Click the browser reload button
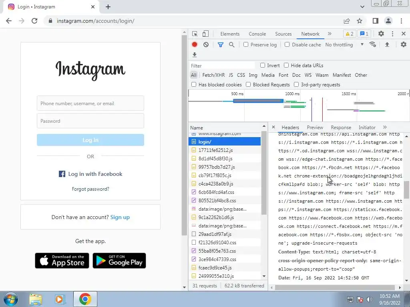This screenshot has width=410, height=307. 34,21
